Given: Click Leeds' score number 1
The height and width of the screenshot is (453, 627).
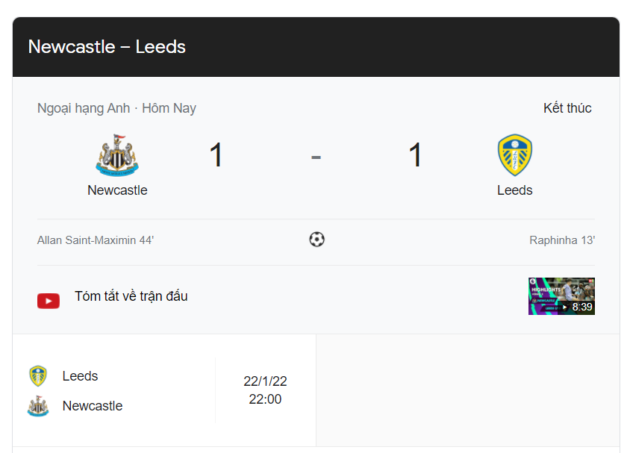Looking at the screenshot, I should point(415,154).
